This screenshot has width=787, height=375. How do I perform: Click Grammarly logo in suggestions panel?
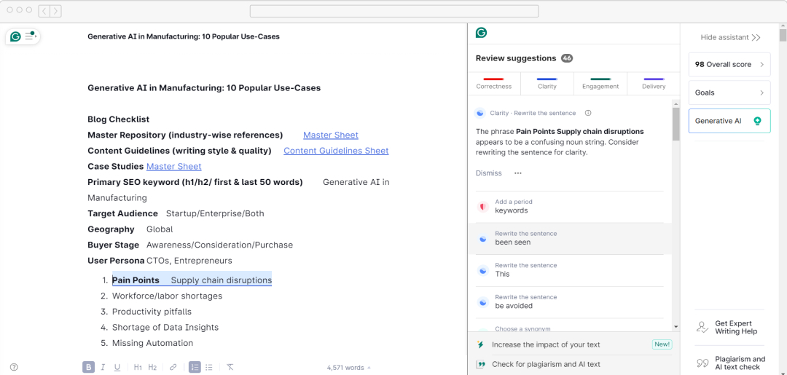point(482,33)
